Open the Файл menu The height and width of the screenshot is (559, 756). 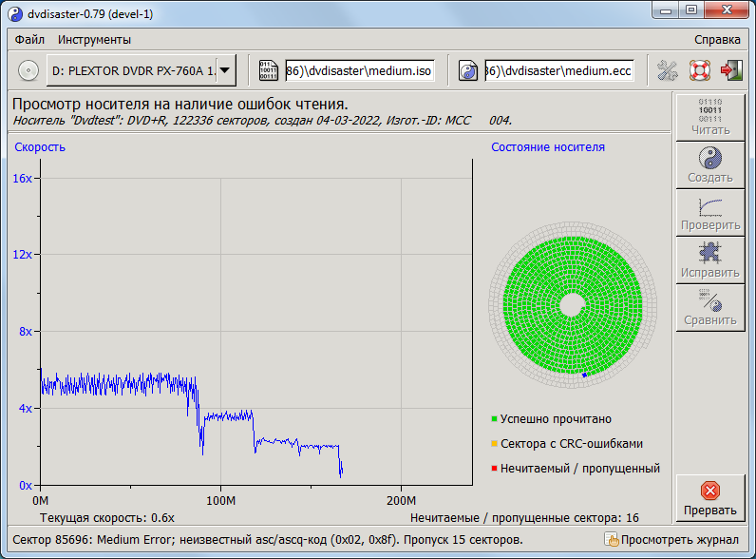coord(29,40)
